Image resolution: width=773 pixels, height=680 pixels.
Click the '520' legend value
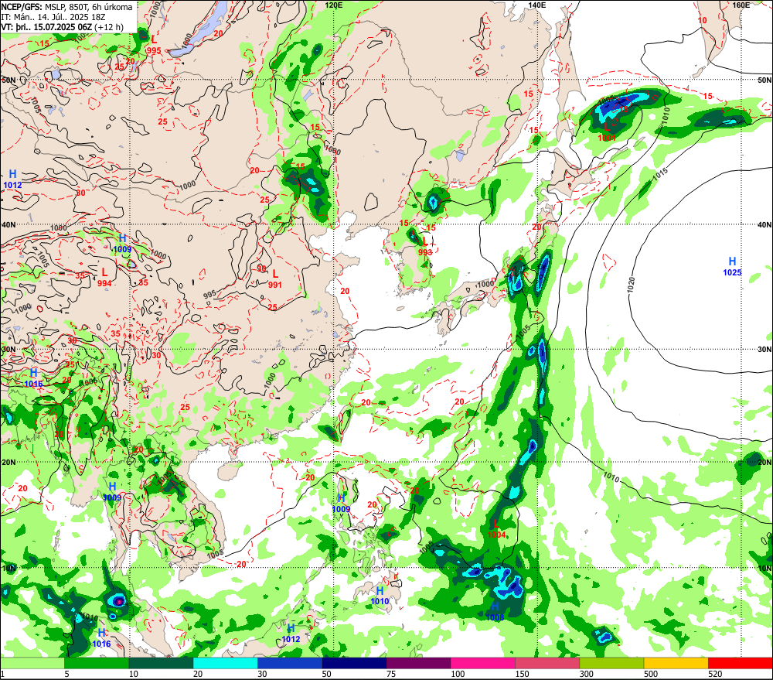tap(715, 674)
